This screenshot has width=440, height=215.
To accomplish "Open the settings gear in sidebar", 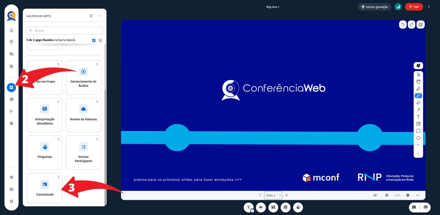I will tap(12, 201).
